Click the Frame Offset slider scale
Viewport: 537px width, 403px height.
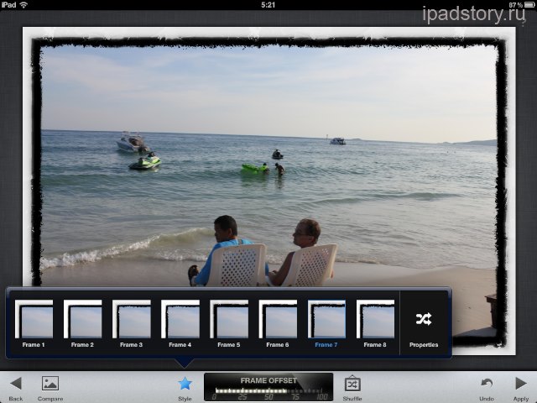click(x=268, y=394)
